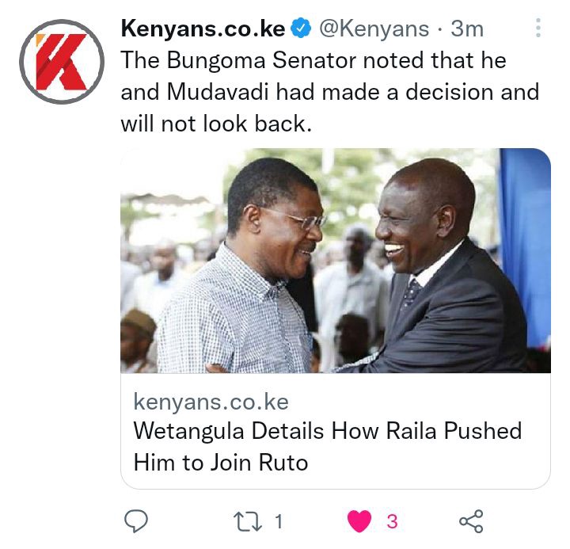Click the blue verified badge

[x=302, y=29]
